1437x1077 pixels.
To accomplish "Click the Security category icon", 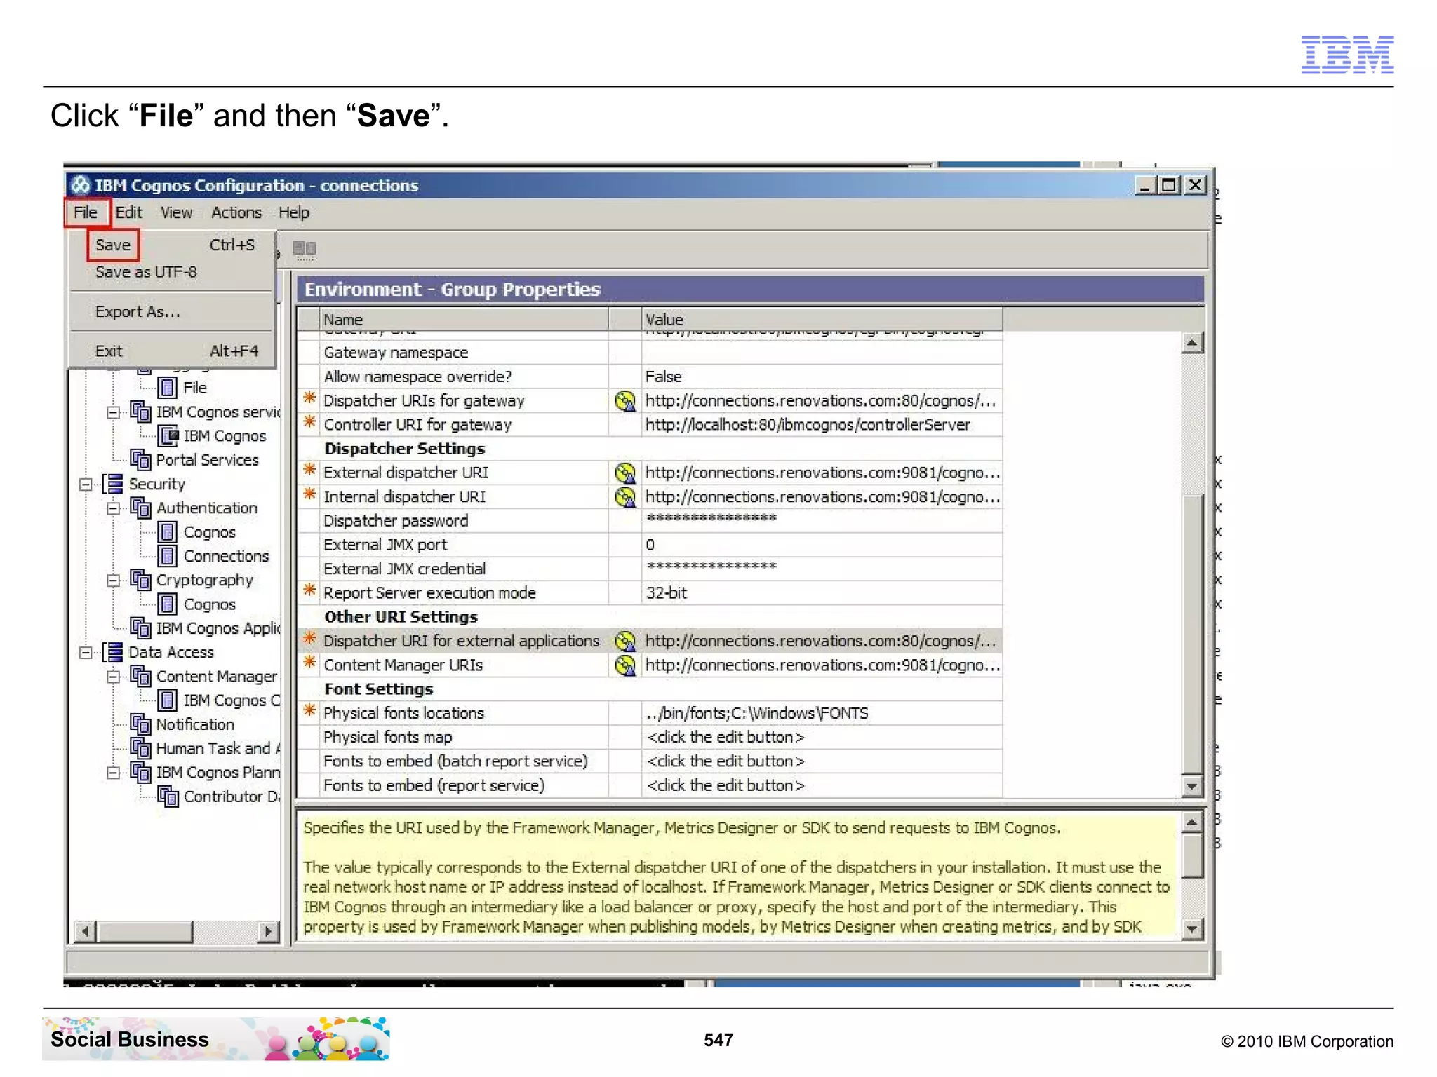I will click(113, 484).
